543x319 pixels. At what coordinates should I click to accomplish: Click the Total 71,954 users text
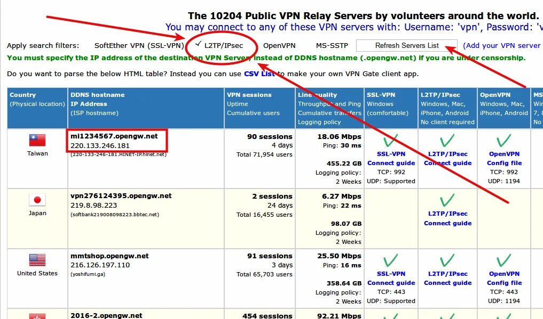pos(265,154)
